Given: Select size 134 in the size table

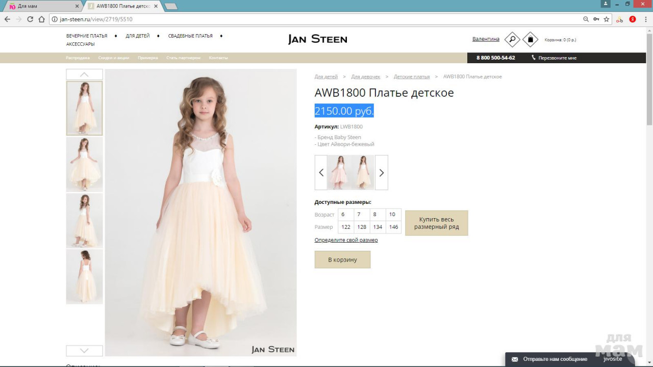Looking at the screenshot, I should coord(378,227).
